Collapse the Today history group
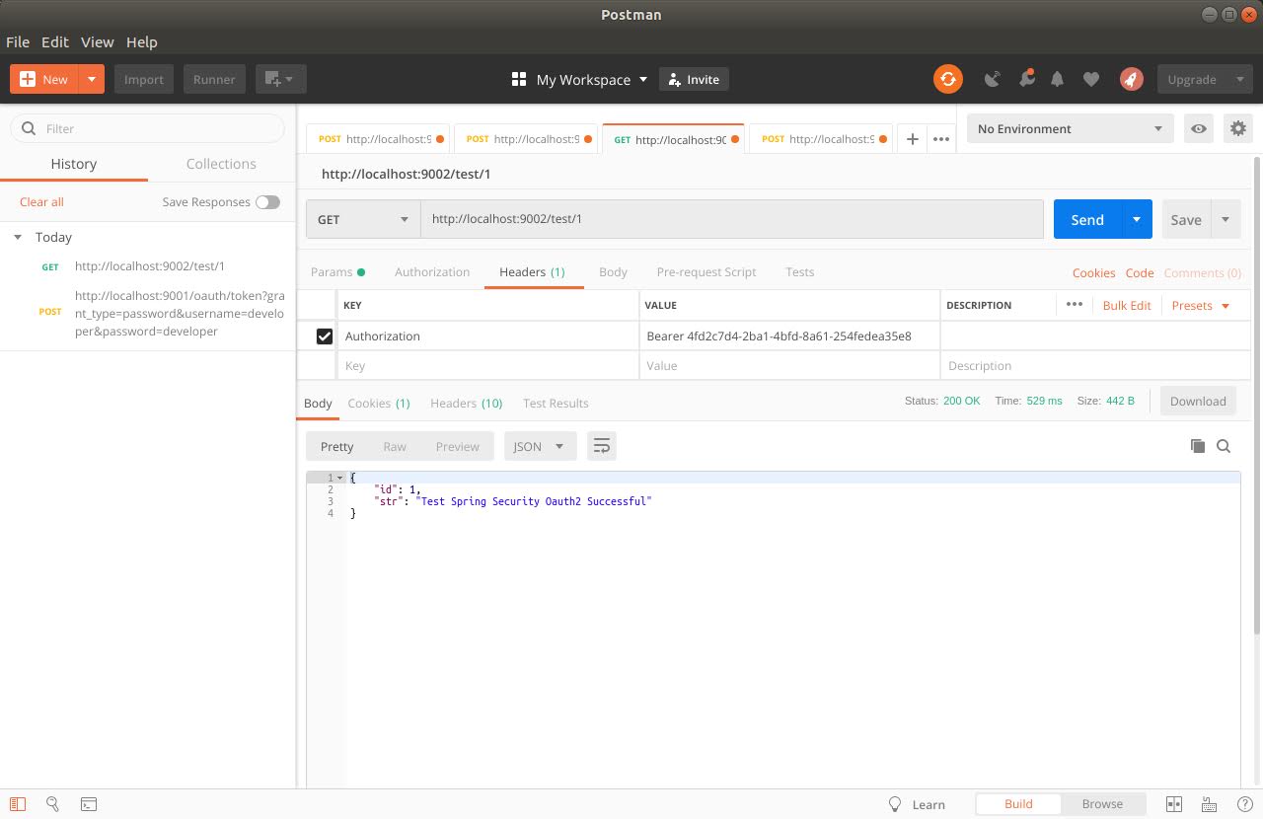Image resolution: width=1263 pixels, height=819 pixels. [18, 237]
